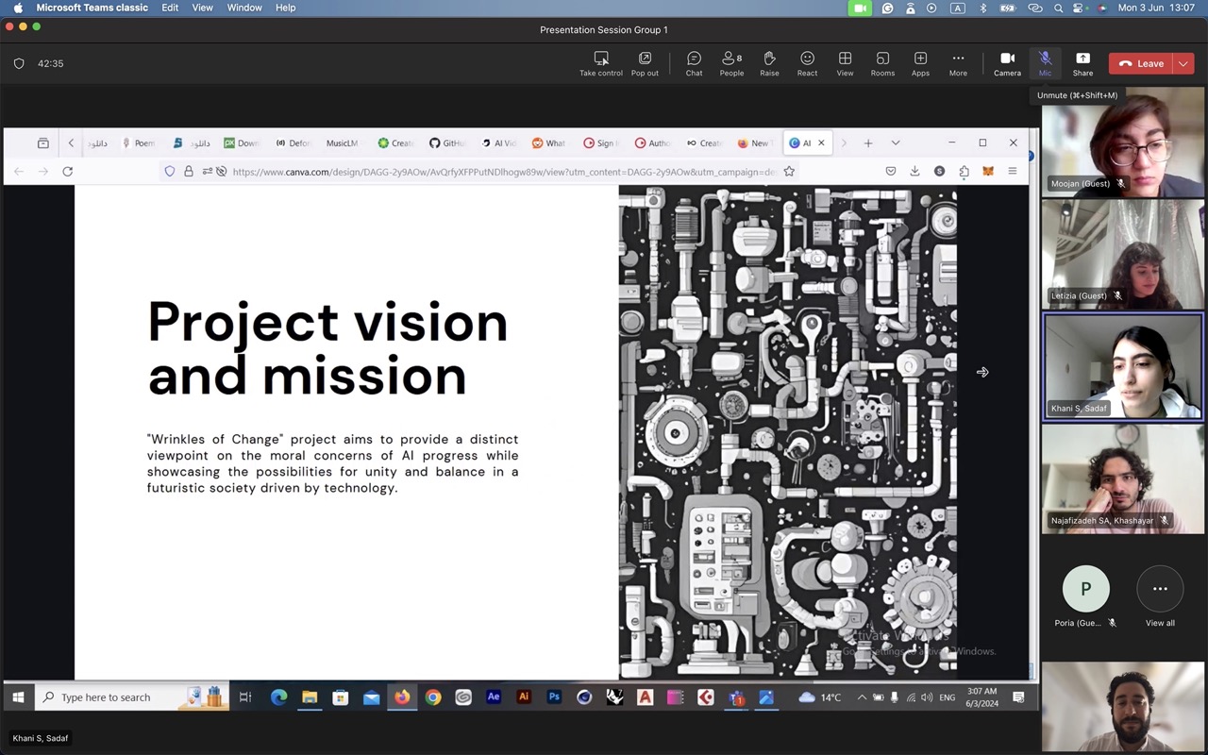Image resolution: width=1208 pixels, height=755 pixels.
Task: Click View all participants button
Action: tap(1160, 597)
